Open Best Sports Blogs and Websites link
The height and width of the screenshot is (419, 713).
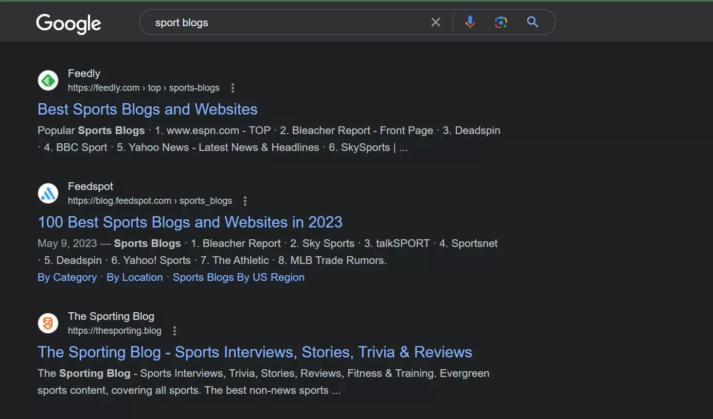point(148,109)
